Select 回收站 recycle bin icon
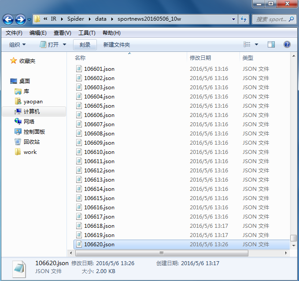This screenshot has width=299, height=281. coord(18,142)
